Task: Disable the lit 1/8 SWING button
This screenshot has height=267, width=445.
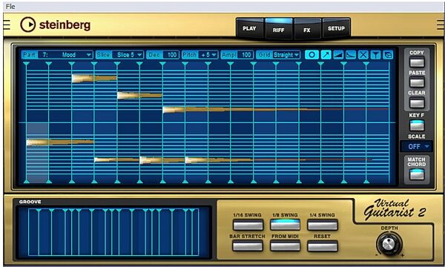Action: pyautogui.click(x=285, y=225)
